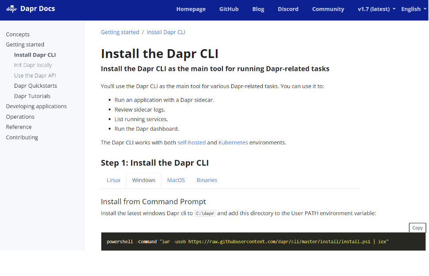Open Operations in the sidebar
The height and width of the screenshot is (276, 429).
[20, 117]
